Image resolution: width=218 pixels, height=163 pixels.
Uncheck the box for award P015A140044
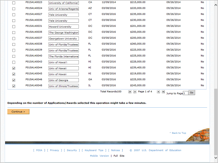tap(14, 68)
